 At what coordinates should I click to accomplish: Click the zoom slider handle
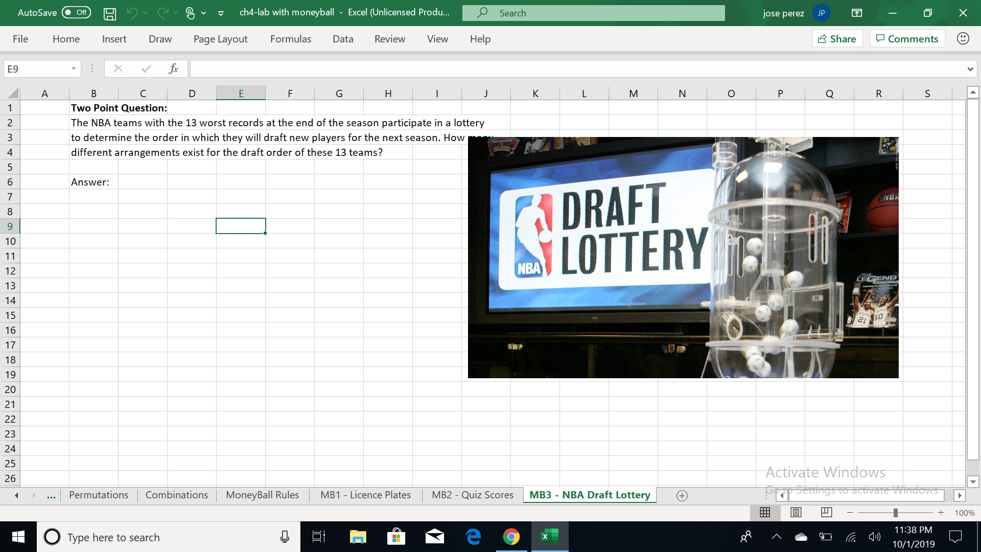click(895, 513)
